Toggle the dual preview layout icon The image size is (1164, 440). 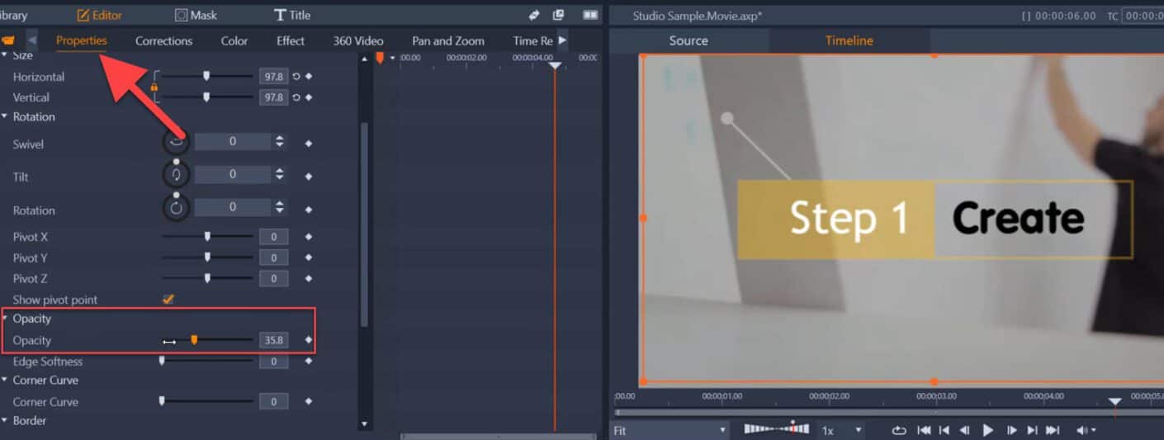[x=589, y=15]
